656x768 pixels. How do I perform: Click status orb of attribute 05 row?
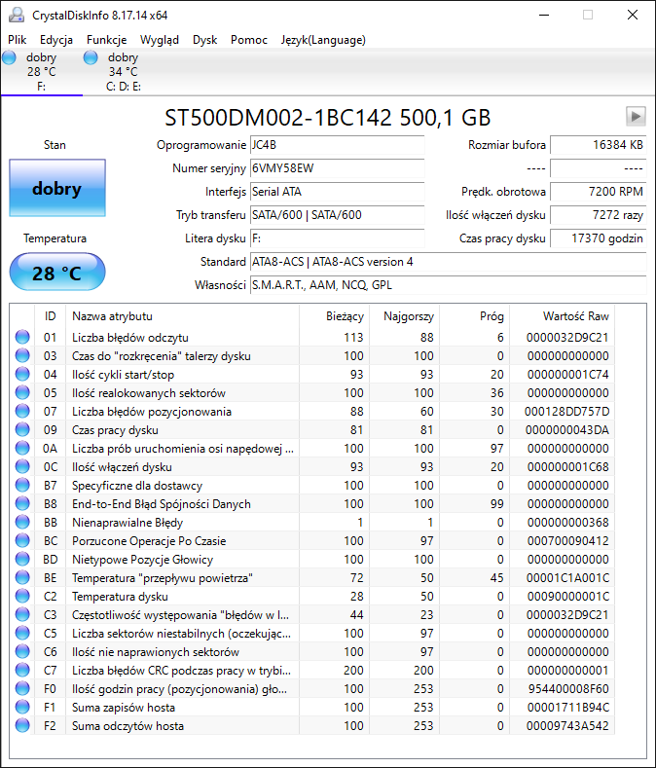coord(22,393)
